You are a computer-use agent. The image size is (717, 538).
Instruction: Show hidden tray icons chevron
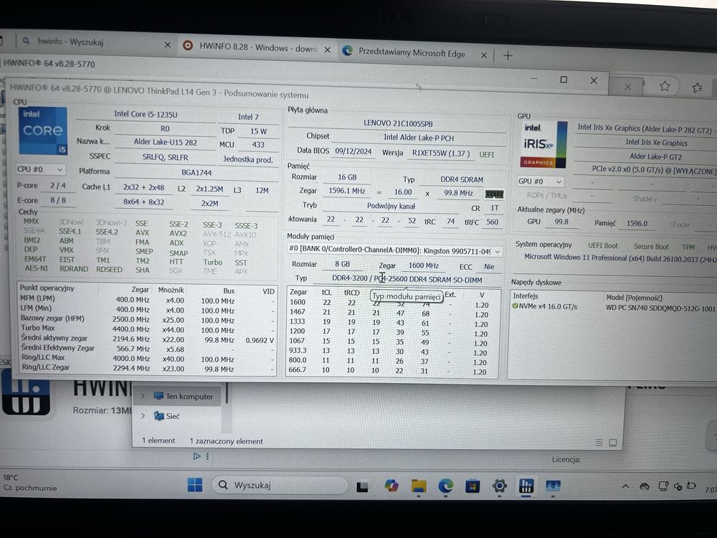(x=625, y=486)
